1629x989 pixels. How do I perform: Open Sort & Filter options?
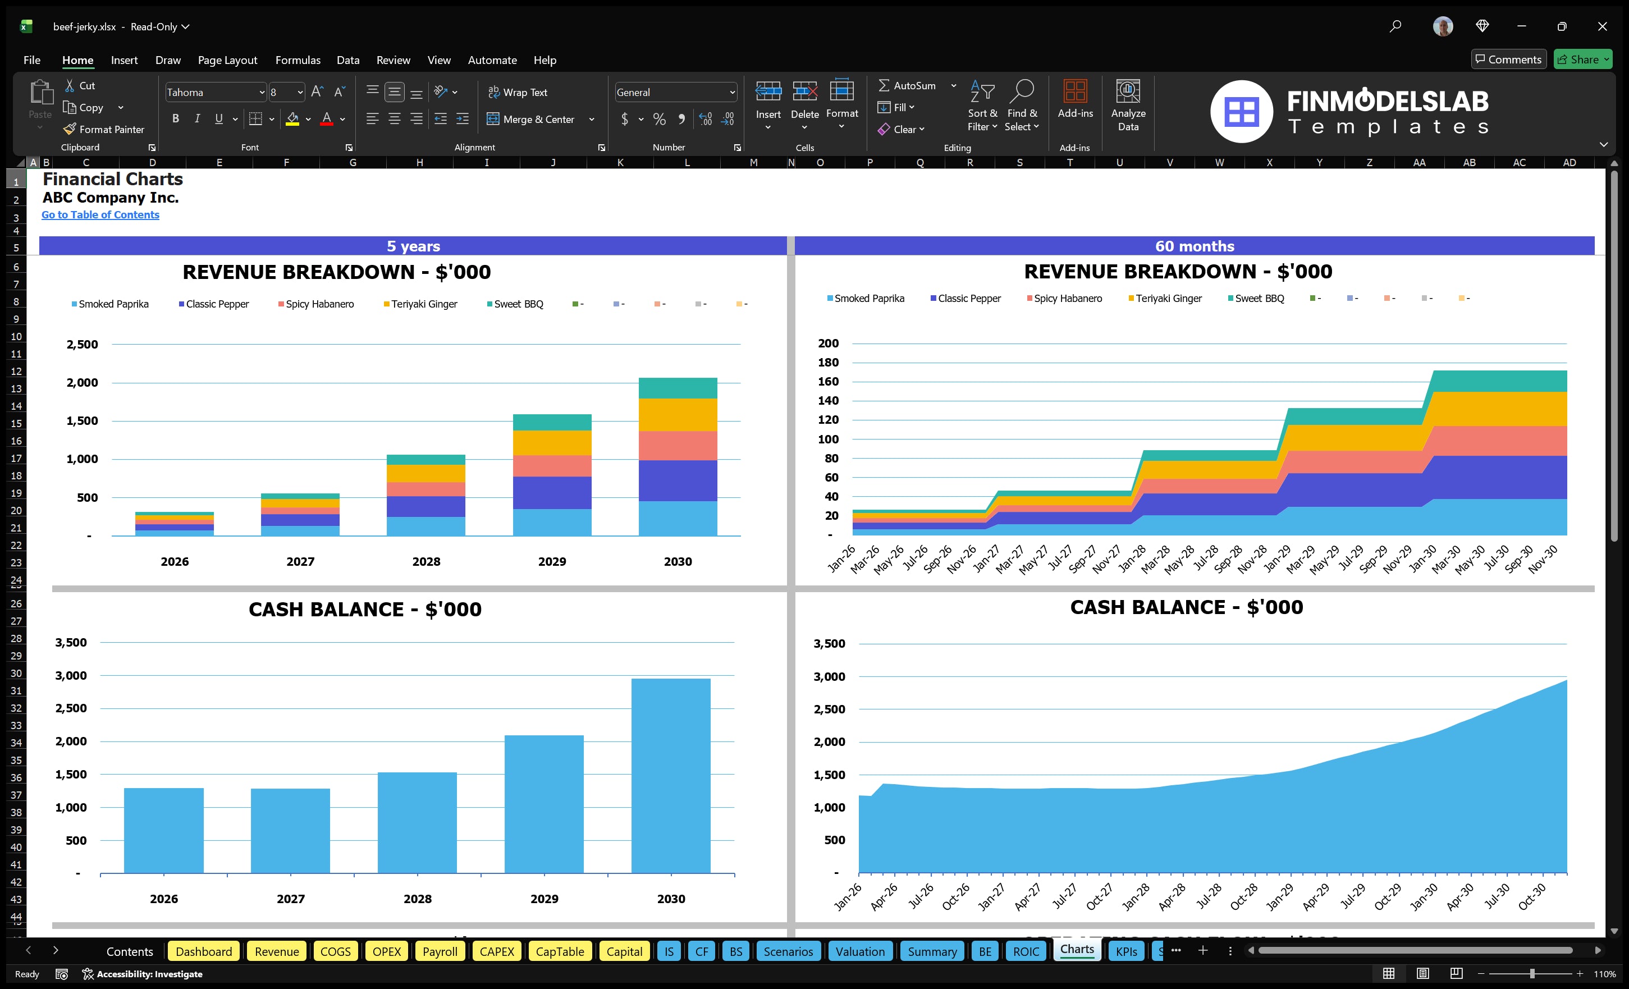[982, 106]
